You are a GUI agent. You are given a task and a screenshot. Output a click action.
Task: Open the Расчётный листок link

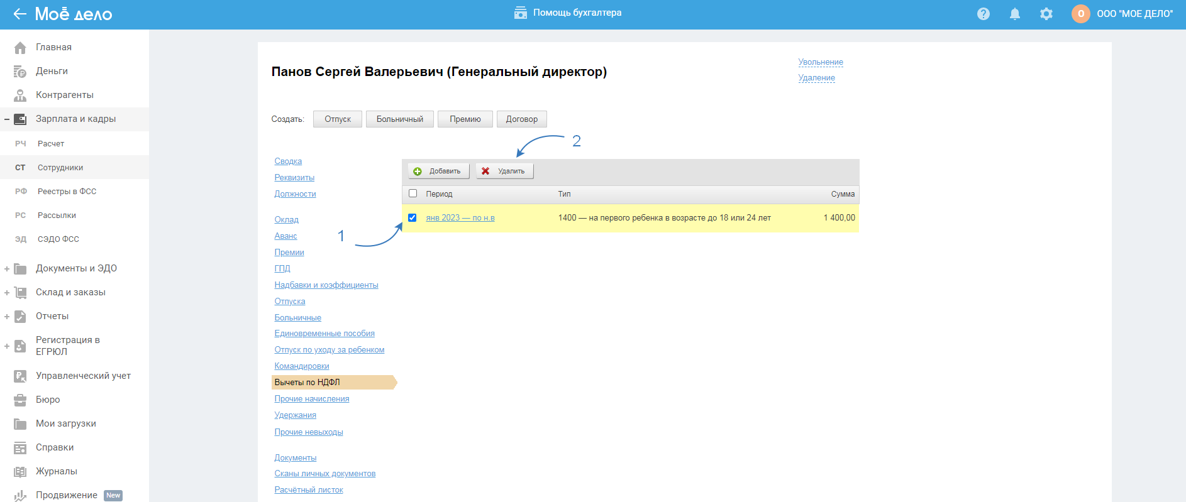pos(309,490)
